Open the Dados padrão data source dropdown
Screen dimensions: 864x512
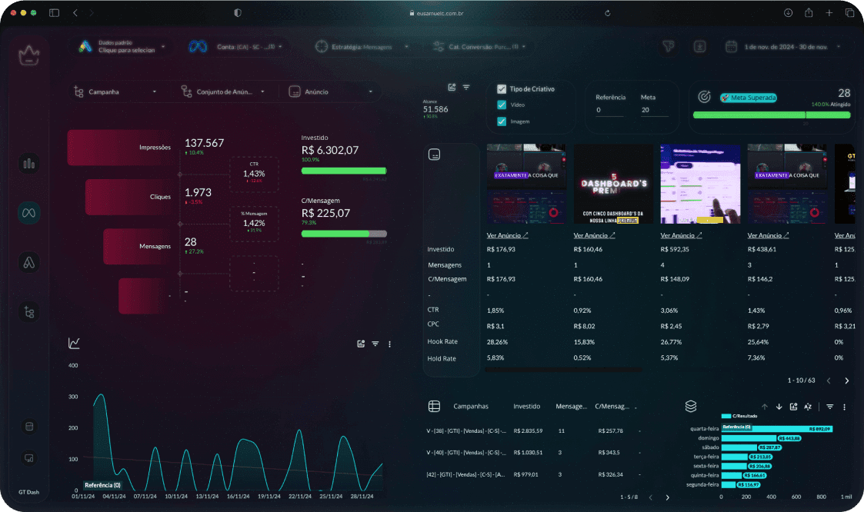coord(122,47)
